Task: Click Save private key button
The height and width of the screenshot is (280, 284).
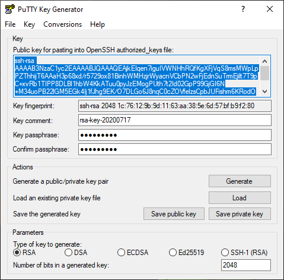Action: (240, 214)
